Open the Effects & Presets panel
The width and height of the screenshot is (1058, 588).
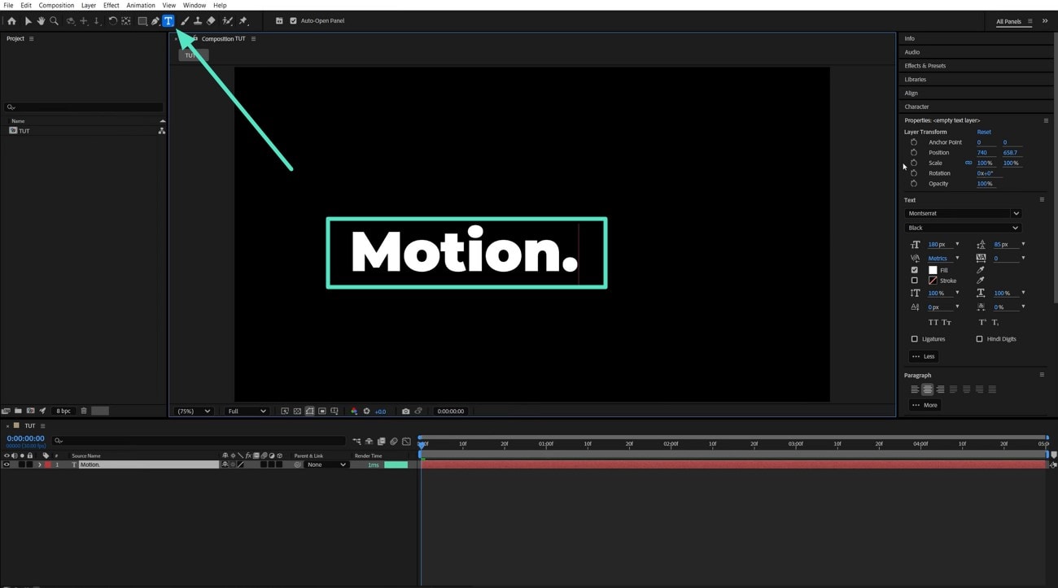(x=925, y=66)
